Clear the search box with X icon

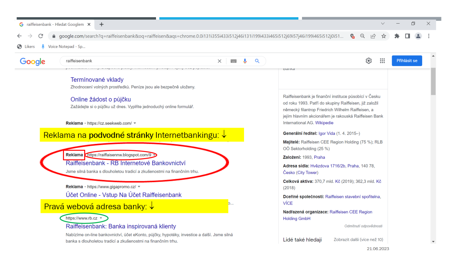click(220, 61)
